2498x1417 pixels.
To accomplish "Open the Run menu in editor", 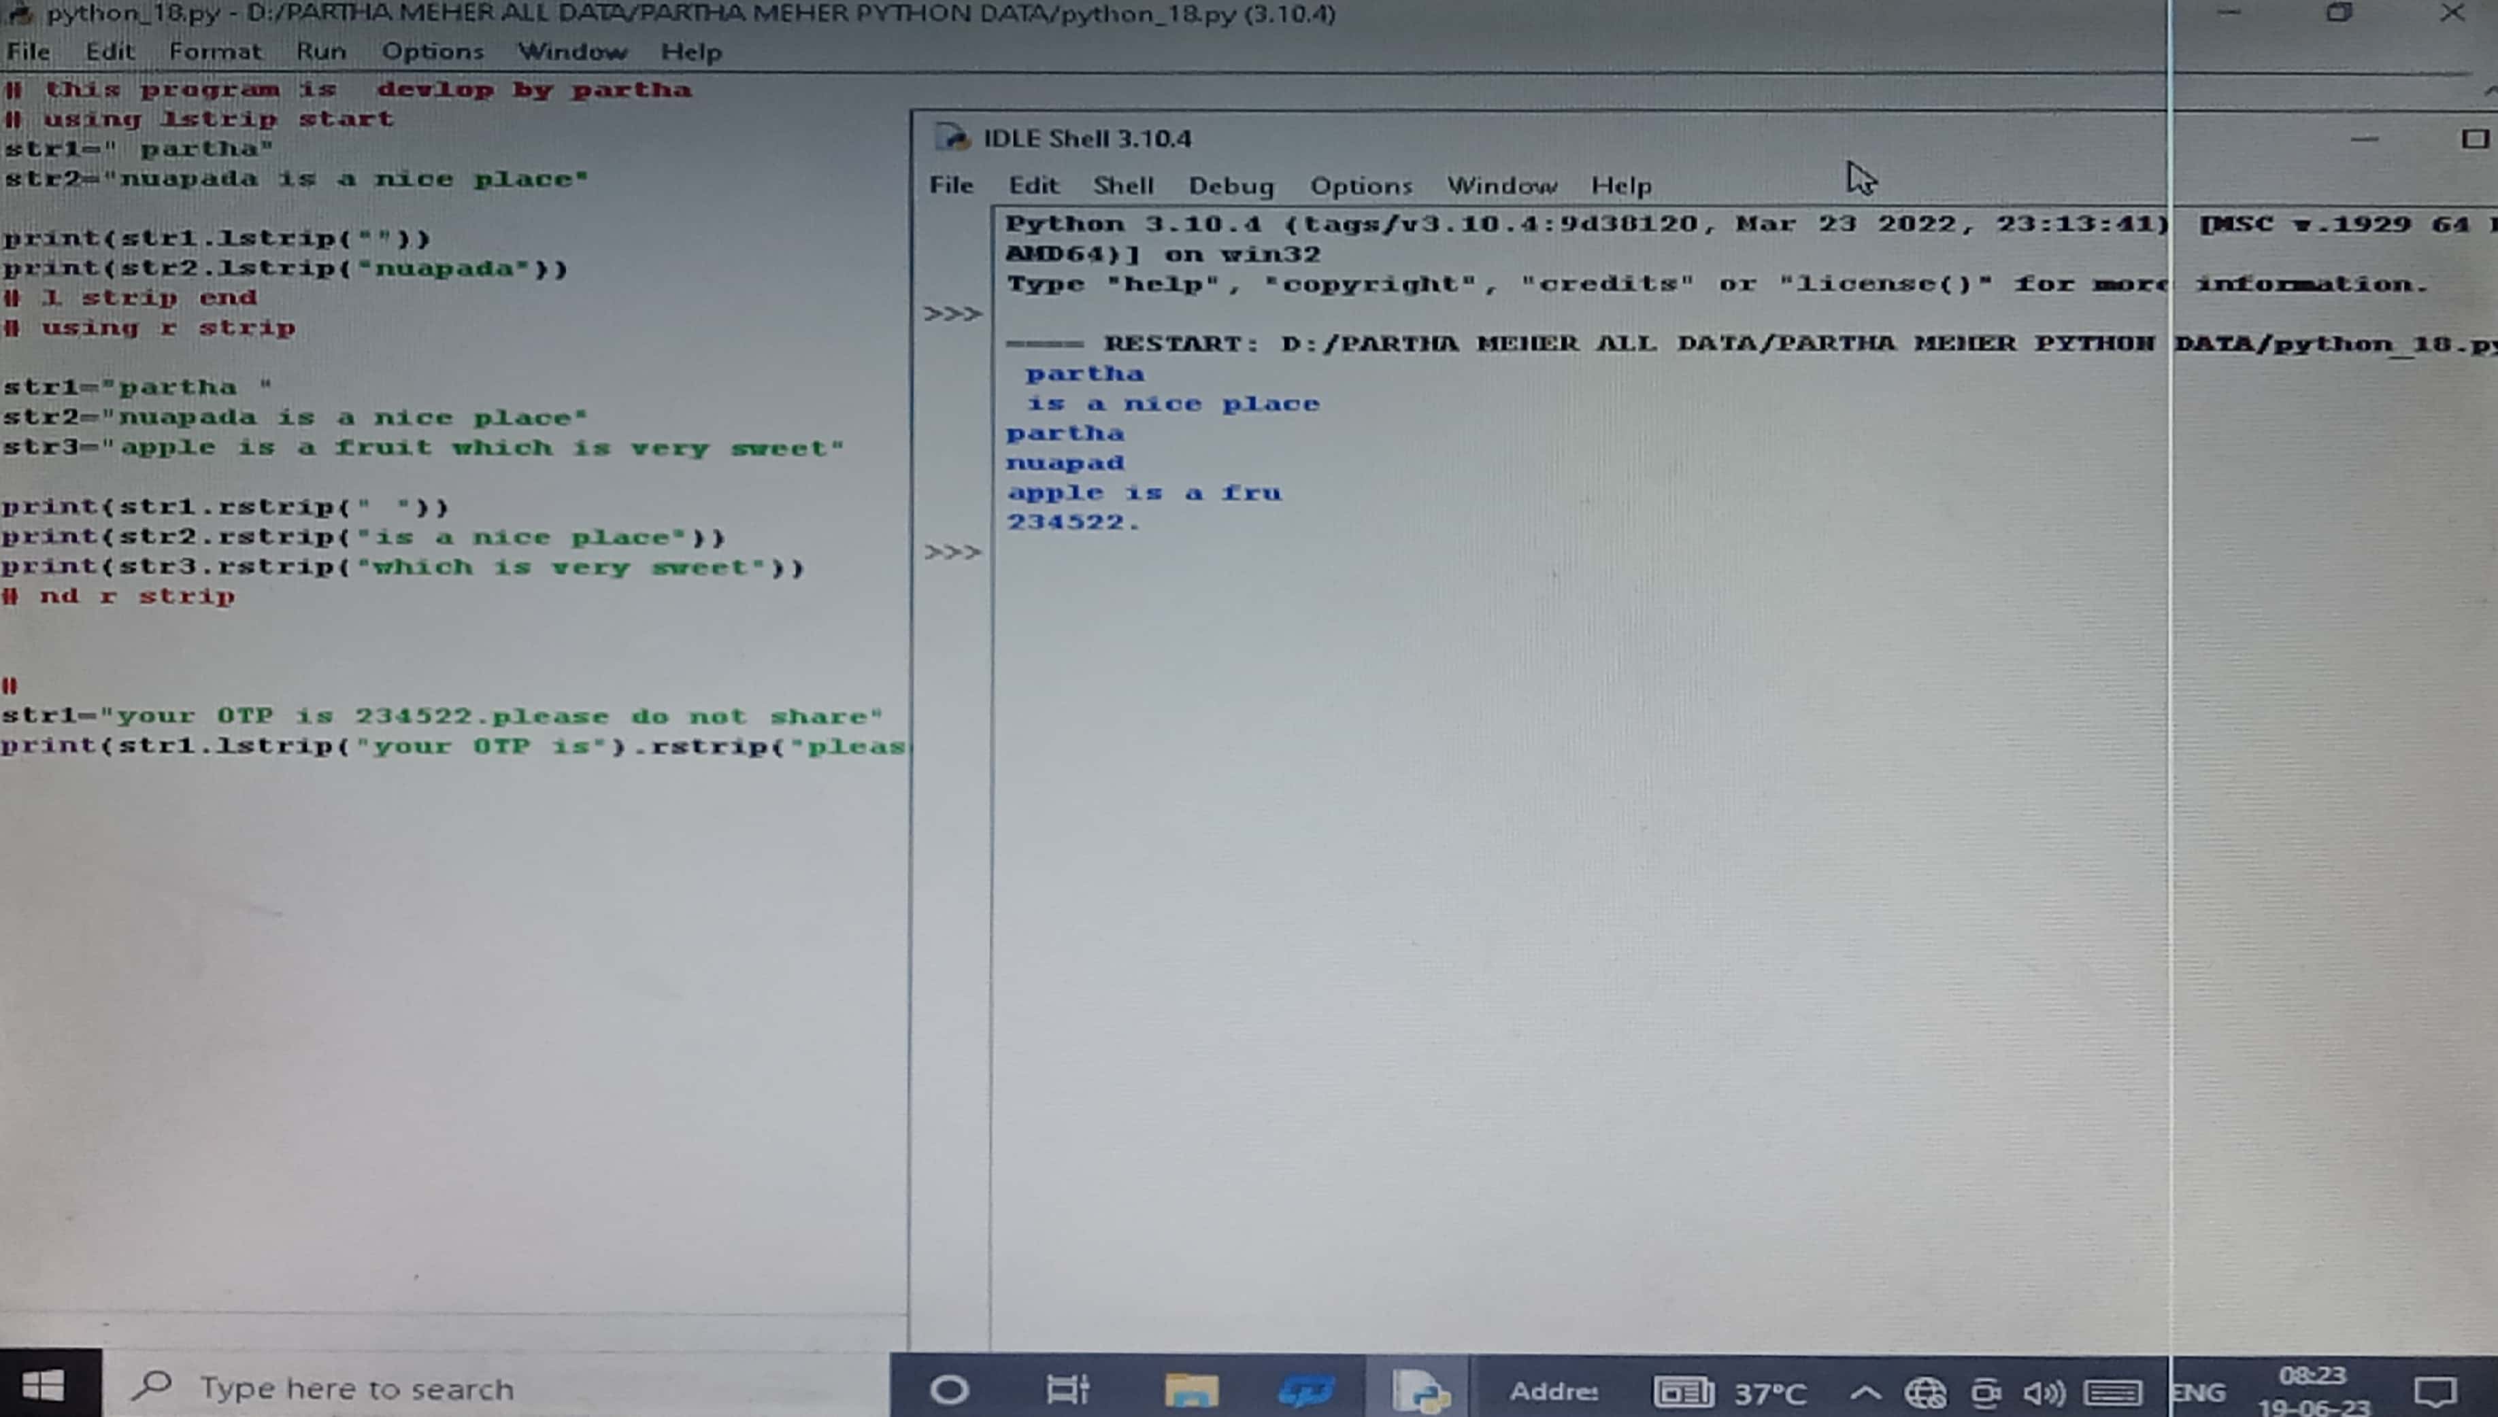I will pos(320,50).
